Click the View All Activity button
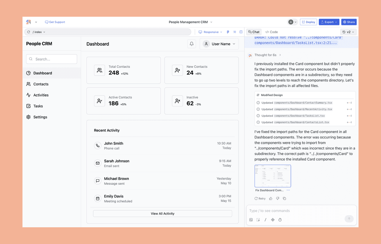The image size is (381, 244). pyautogui.click(x=163, y=213)
